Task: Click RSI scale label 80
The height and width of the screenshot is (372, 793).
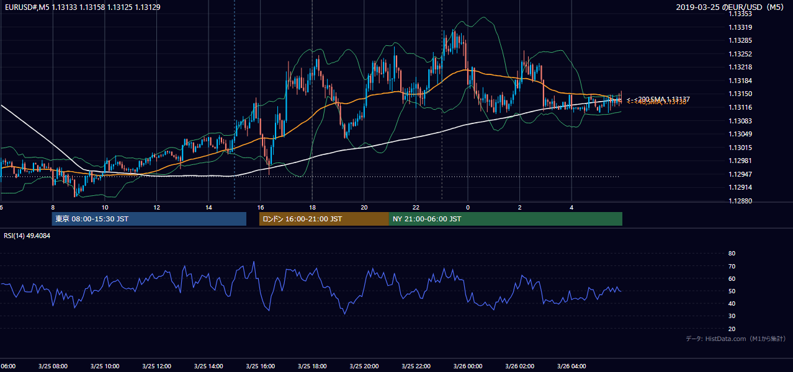Action: point(732,254)
